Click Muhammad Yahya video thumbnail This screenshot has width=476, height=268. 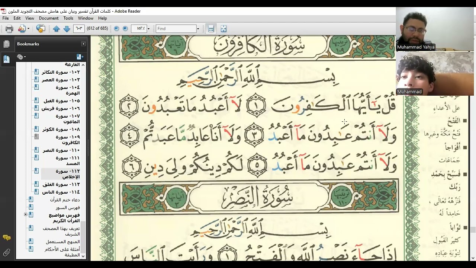(435, 29)
